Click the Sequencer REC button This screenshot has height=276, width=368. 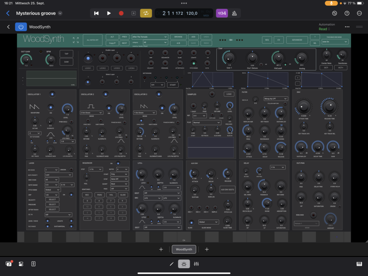pyautogui.click(x=87, y=195)
